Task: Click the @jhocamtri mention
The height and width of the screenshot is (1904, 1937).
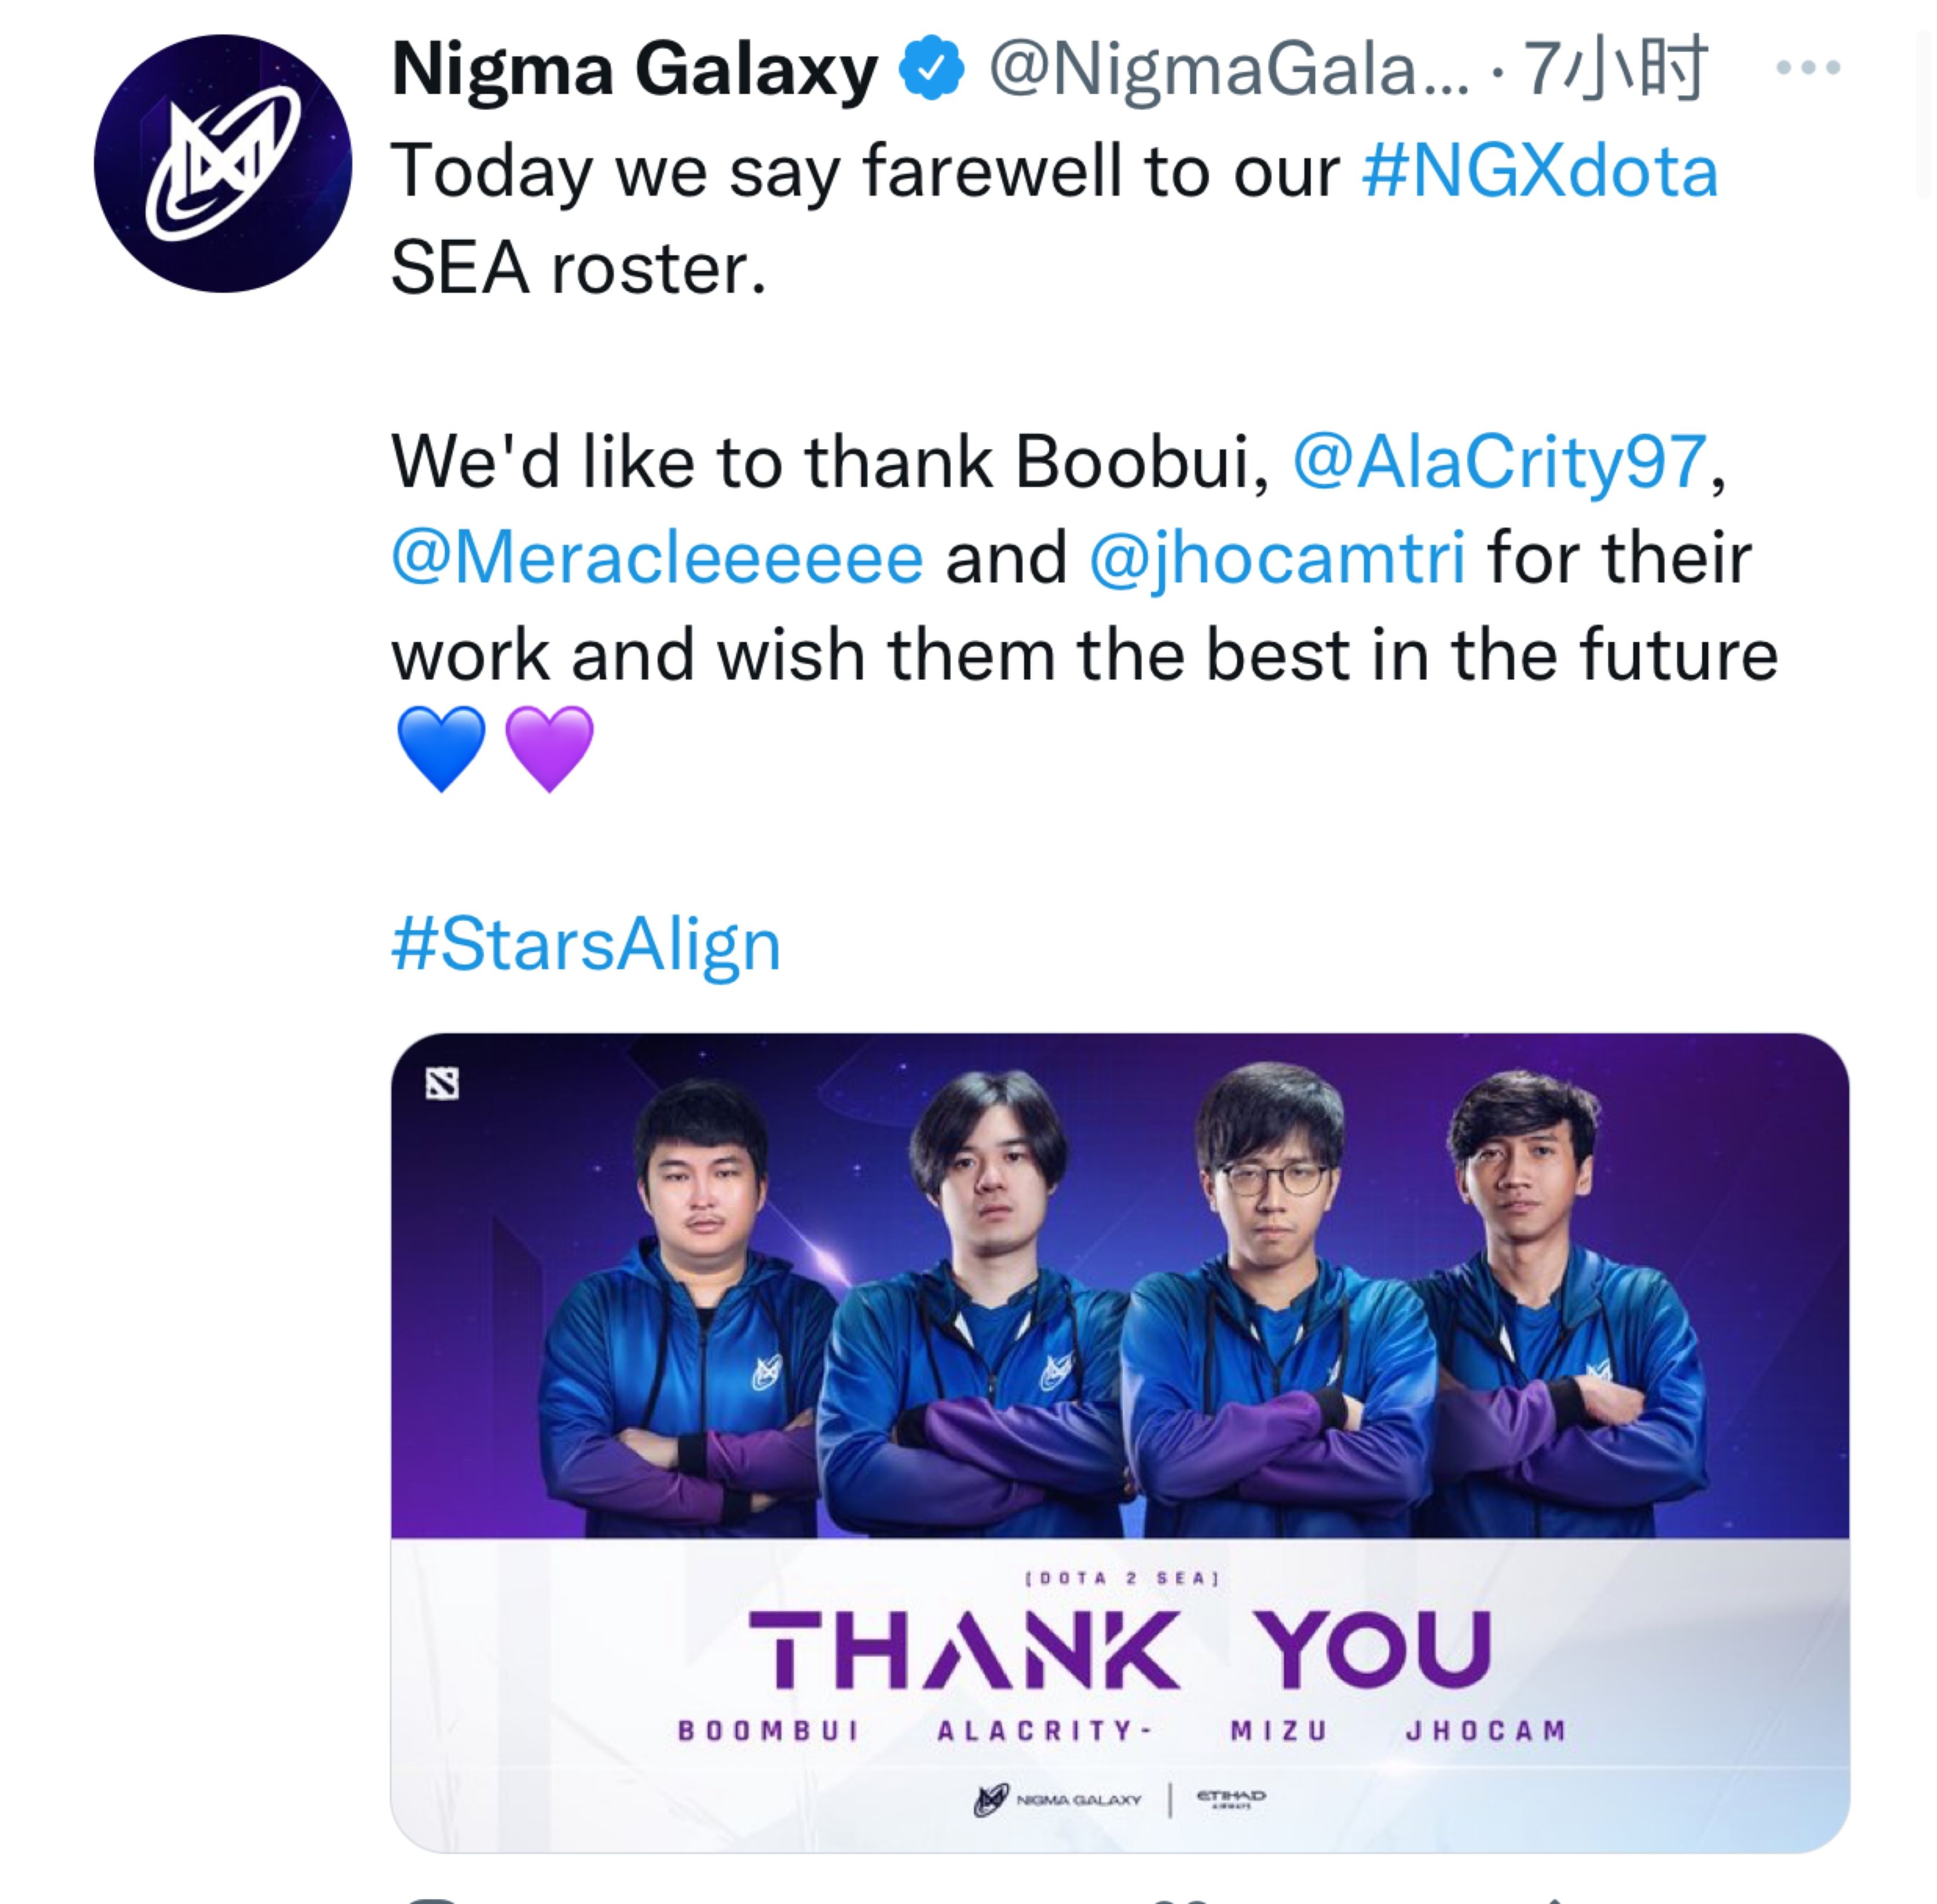Action: coord(1277,558)
